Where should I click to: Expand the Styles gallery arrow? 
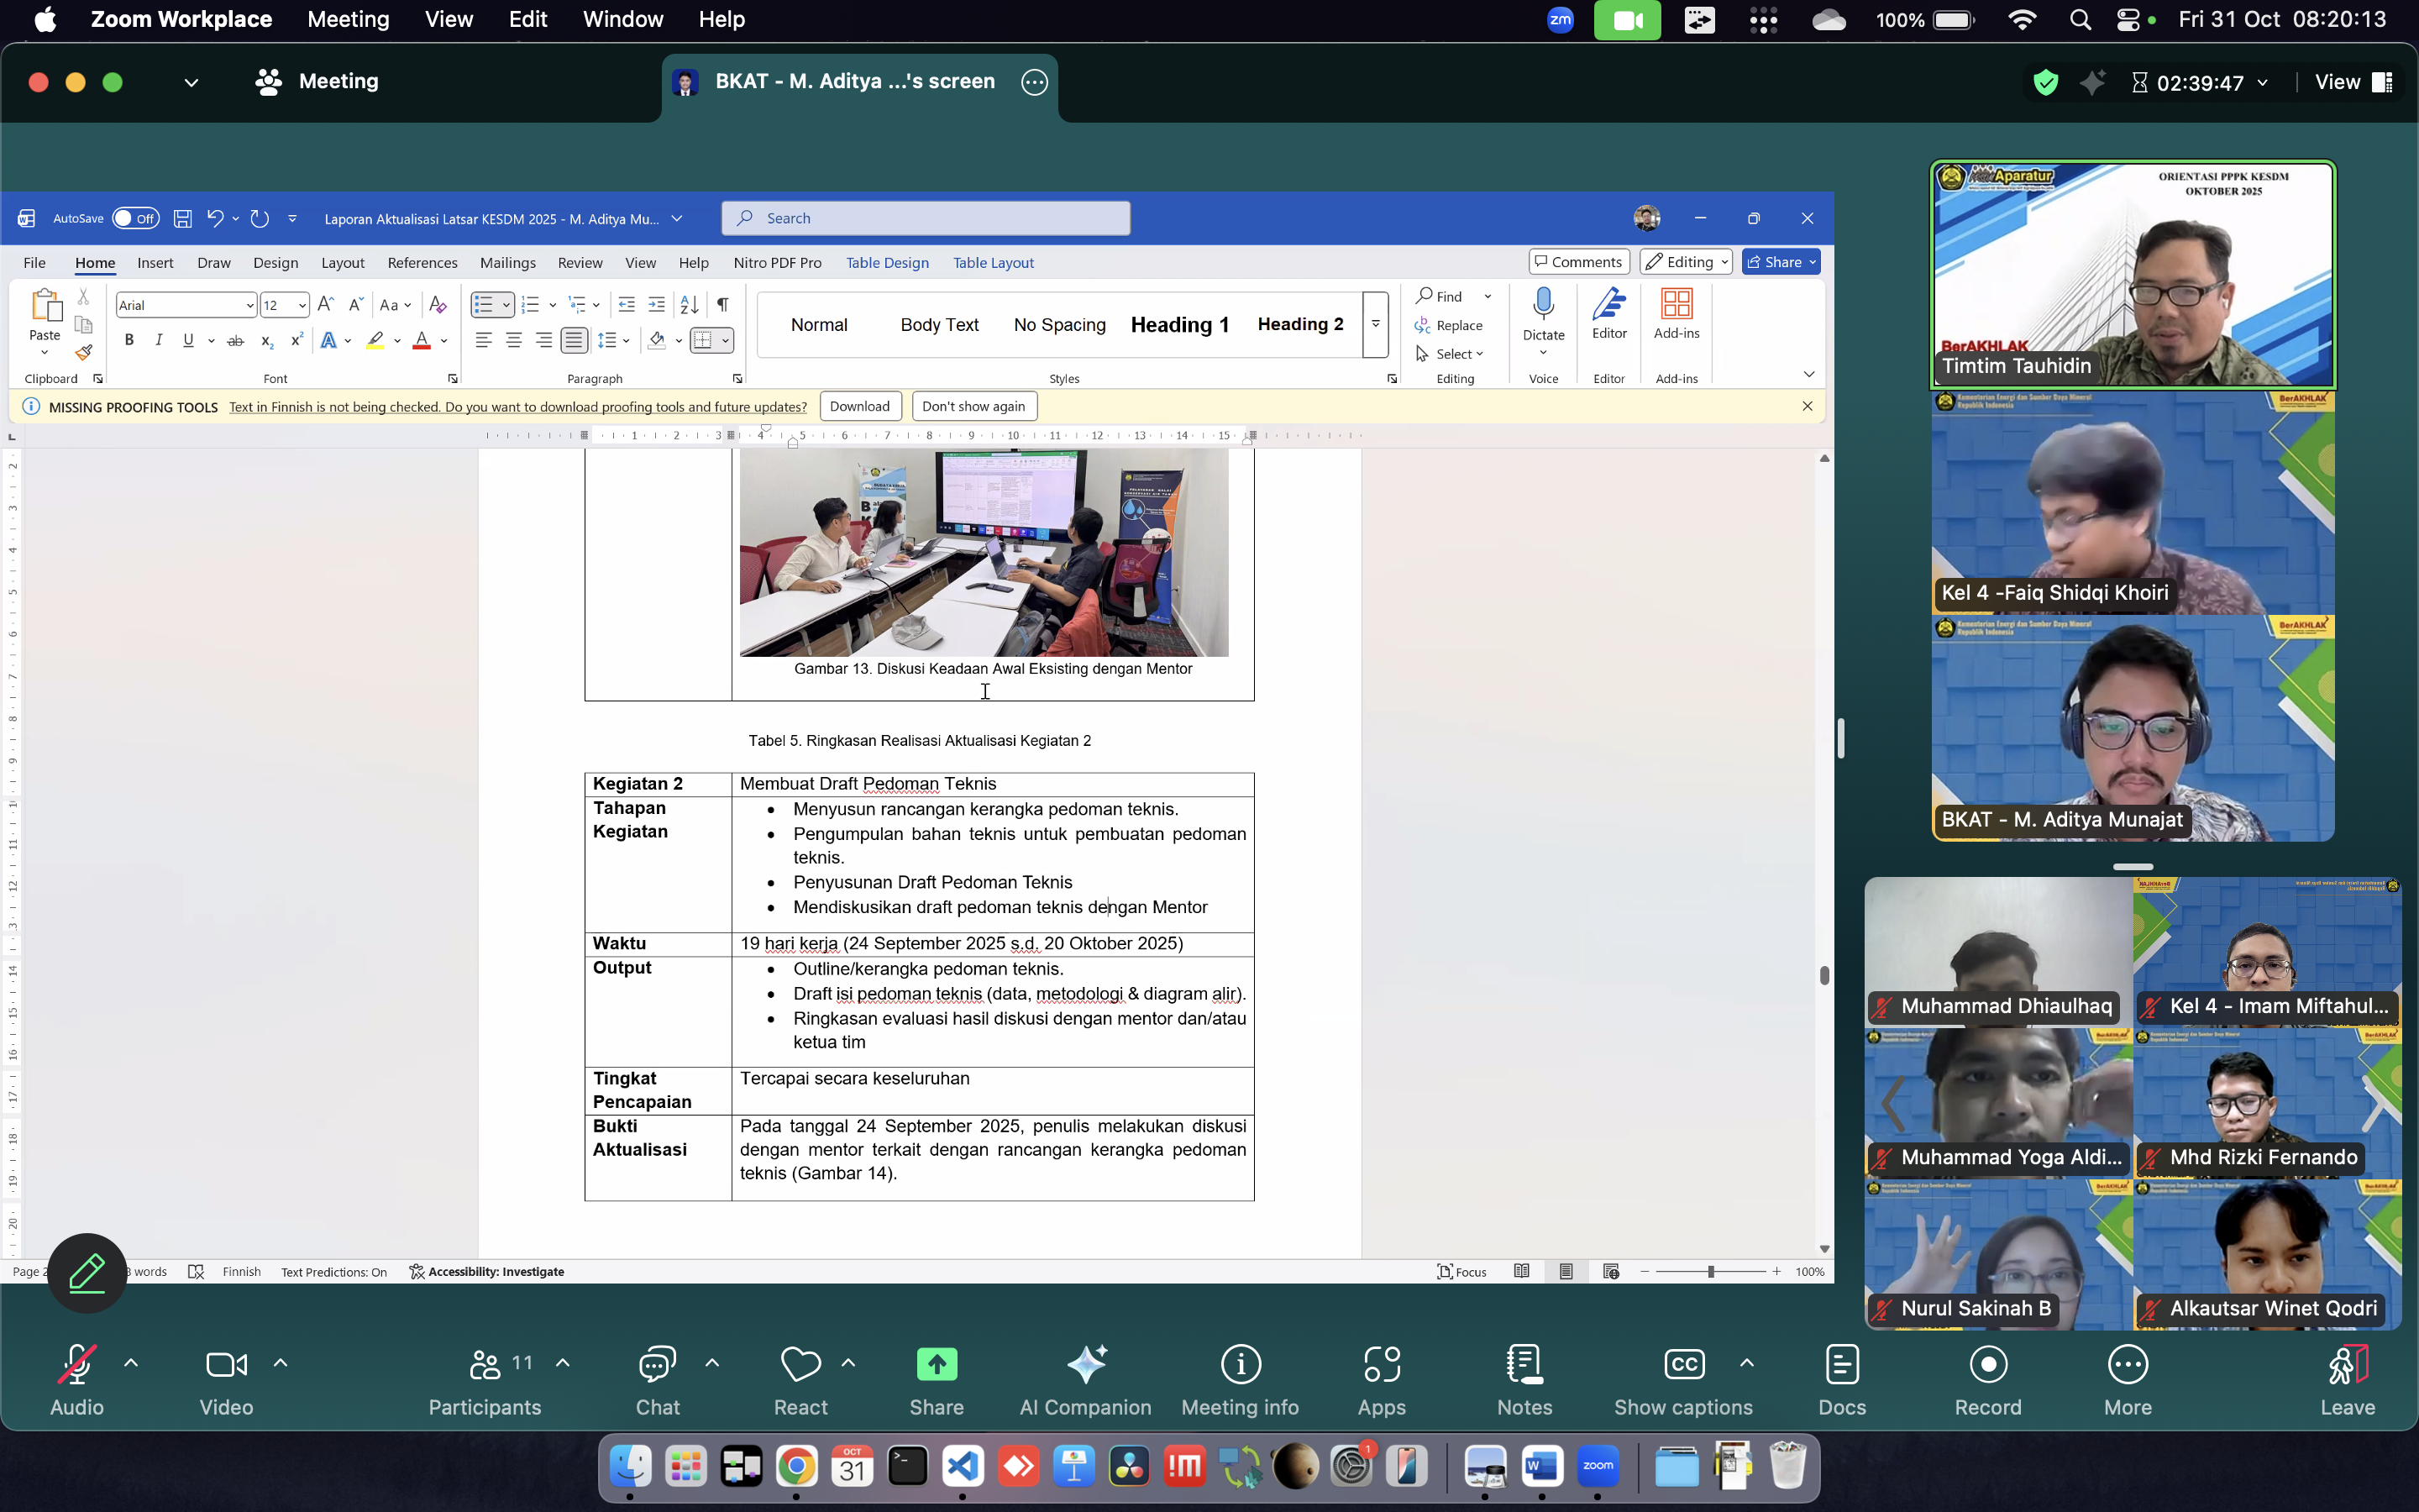[x=1376, y=324]
